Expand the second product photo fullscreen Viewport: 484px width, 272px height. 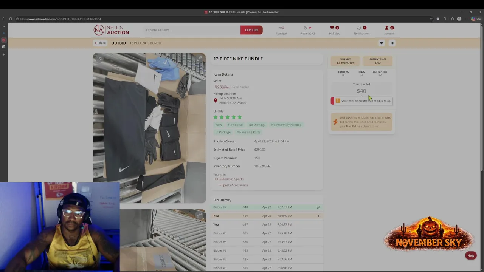click(x=199, y=215)
